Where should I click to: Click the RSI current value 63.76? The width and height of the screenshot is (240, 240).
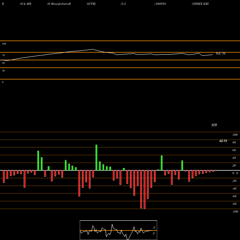pyautogui.click(x=221, y=53)
